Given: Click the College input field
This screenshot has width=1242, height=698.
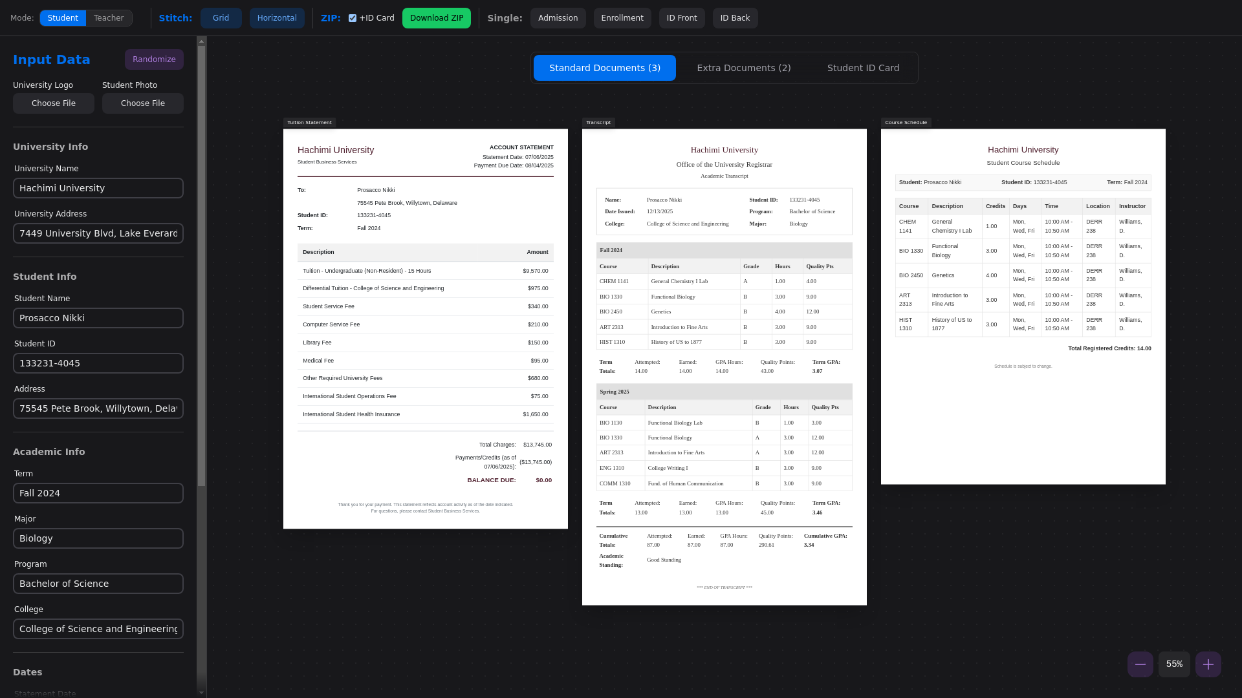Looking at the screenshot, I should [x=98, y=629].
